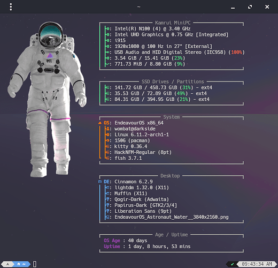Click the 31% usage on first drive
Screen dimensions: 278x268
click(187, 87)
